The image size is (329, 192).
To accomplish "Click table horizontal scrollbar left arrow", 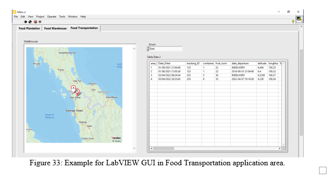I will click(151, 148).
